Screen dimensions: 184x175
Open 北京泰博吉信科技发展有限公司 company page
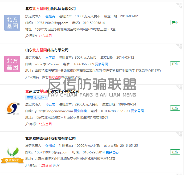(50, 138)
